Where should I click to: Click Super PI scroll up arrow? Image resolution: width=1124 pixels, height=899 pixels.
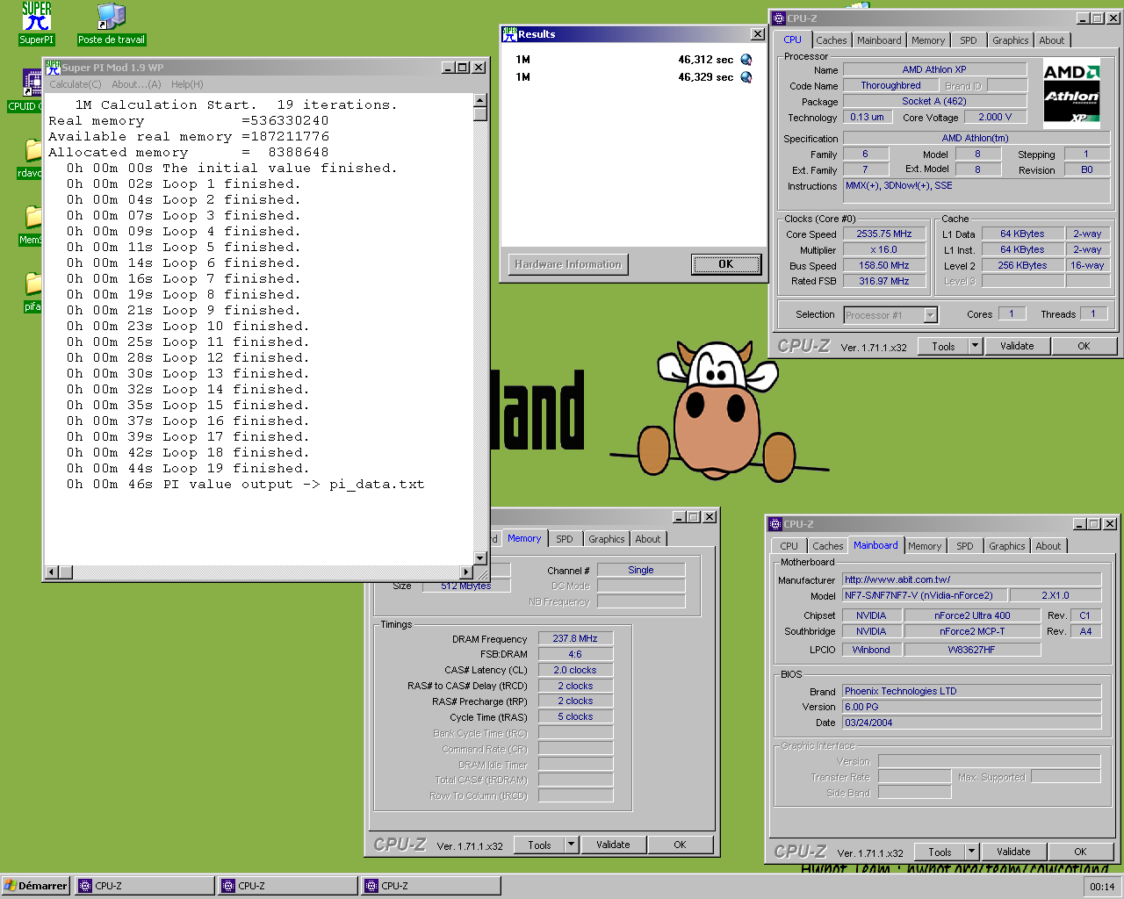tap(479, 100)
